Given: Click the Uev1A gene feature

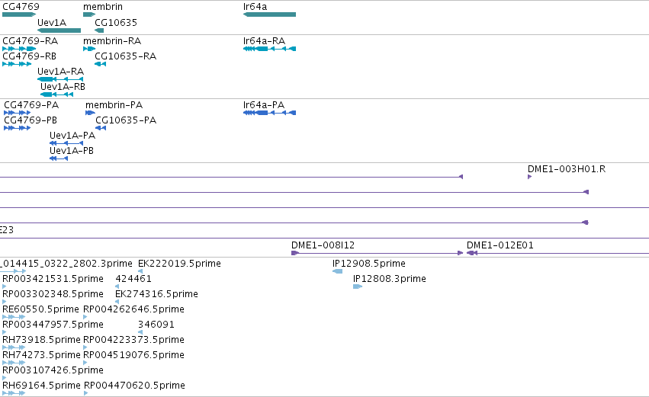Looking at the screenshot, I should (x=59, y=30).
